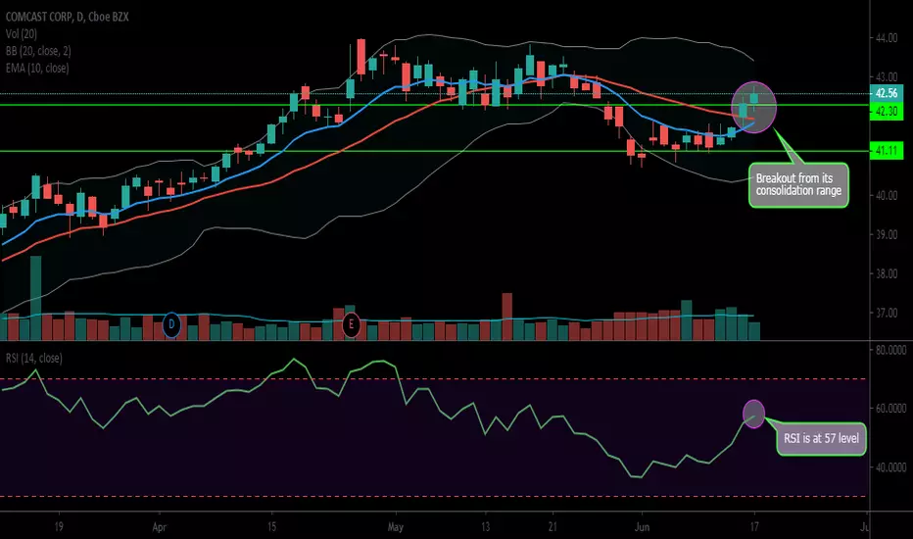
Task: Select the 'RSI is at 57 level' callout
Action: tap(821, 438)
